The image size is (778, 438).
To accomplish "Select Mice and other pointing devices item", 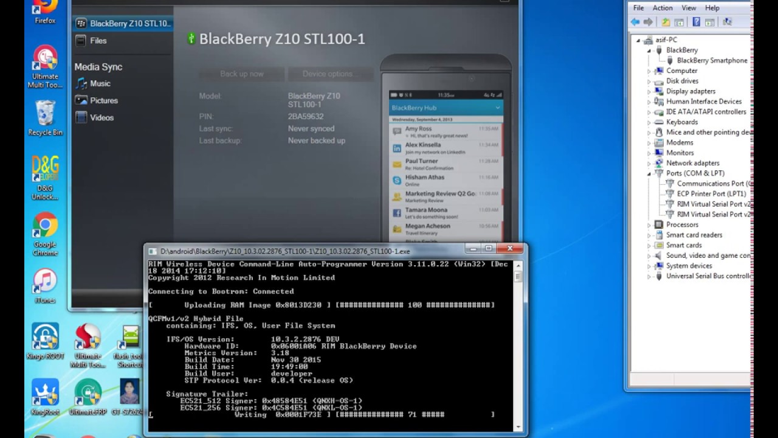I will pos(708,132).
